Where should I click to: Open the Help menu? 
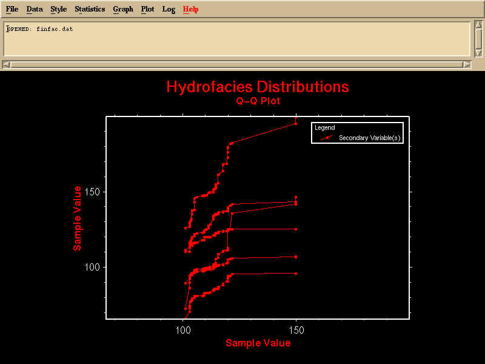[190, 10]
